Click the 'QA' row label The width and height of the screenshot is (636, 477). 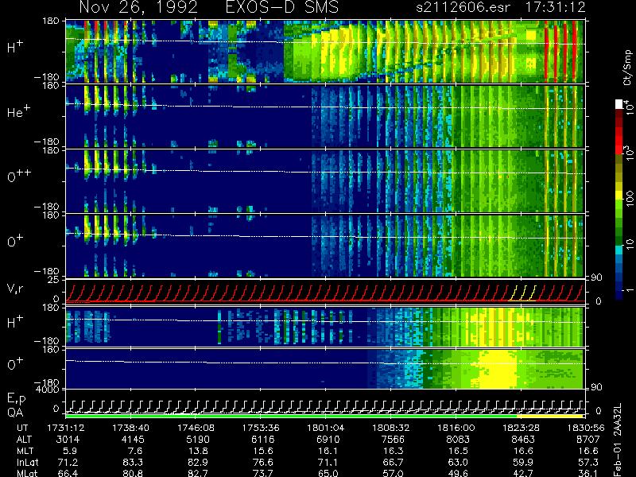pos(15,413)
